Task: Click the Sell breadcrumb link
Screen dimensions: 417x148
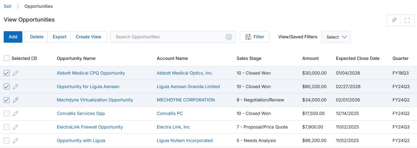Action: pos(7,6)
